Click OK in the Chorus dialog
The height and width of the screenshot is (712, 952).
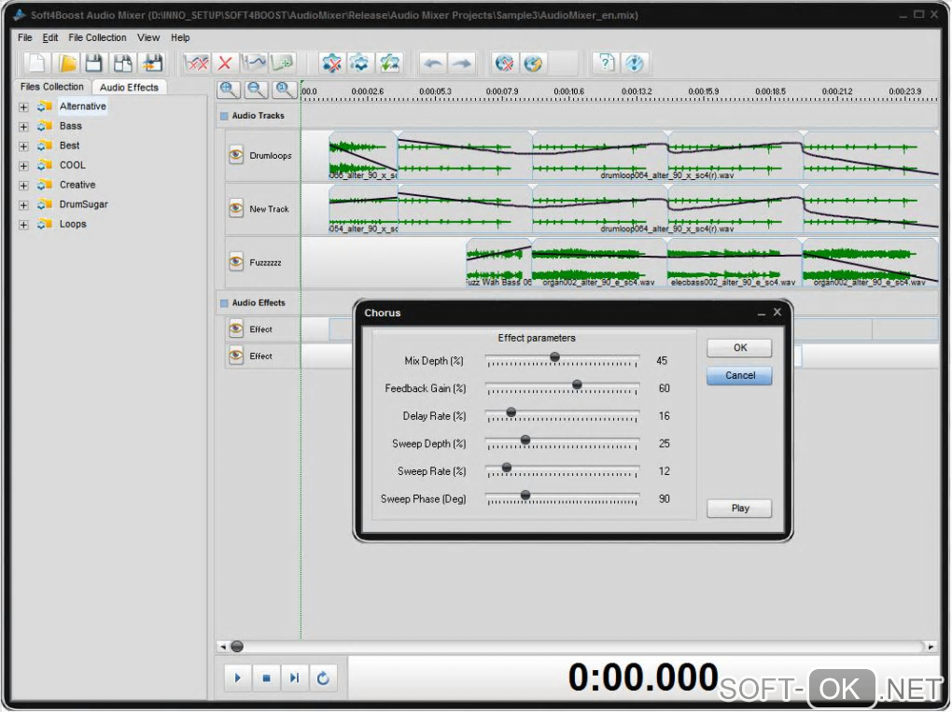point(739,348)
